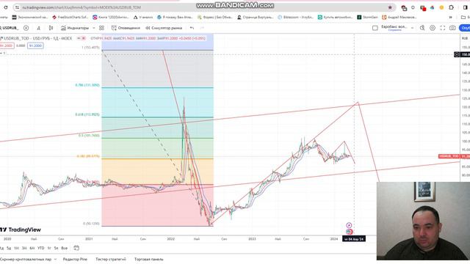Select the 5д date range

pyautogui.click(x=9, y=248)
